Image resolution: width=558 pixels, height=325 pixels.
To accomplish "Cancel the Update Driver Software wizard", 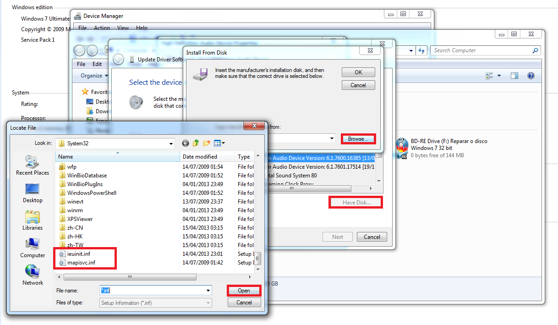I will [x=372, y=237].
